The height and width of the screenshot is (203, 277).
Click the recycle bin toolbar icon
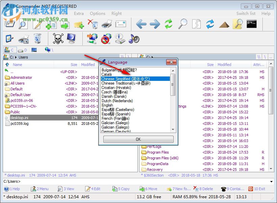click(37, 39)
